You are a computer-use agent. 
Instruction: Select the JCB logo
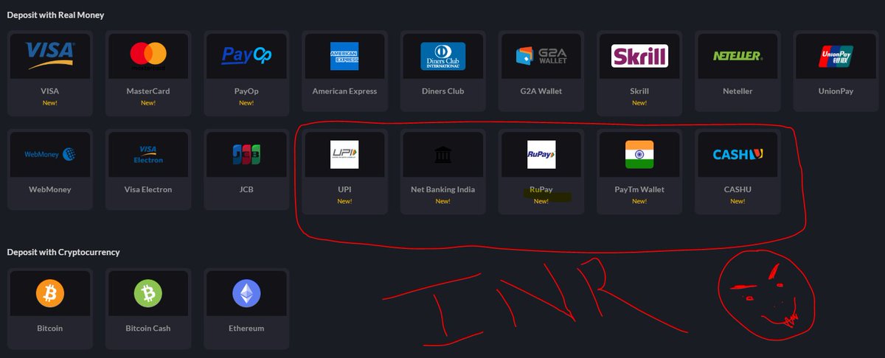pos(246,155)
